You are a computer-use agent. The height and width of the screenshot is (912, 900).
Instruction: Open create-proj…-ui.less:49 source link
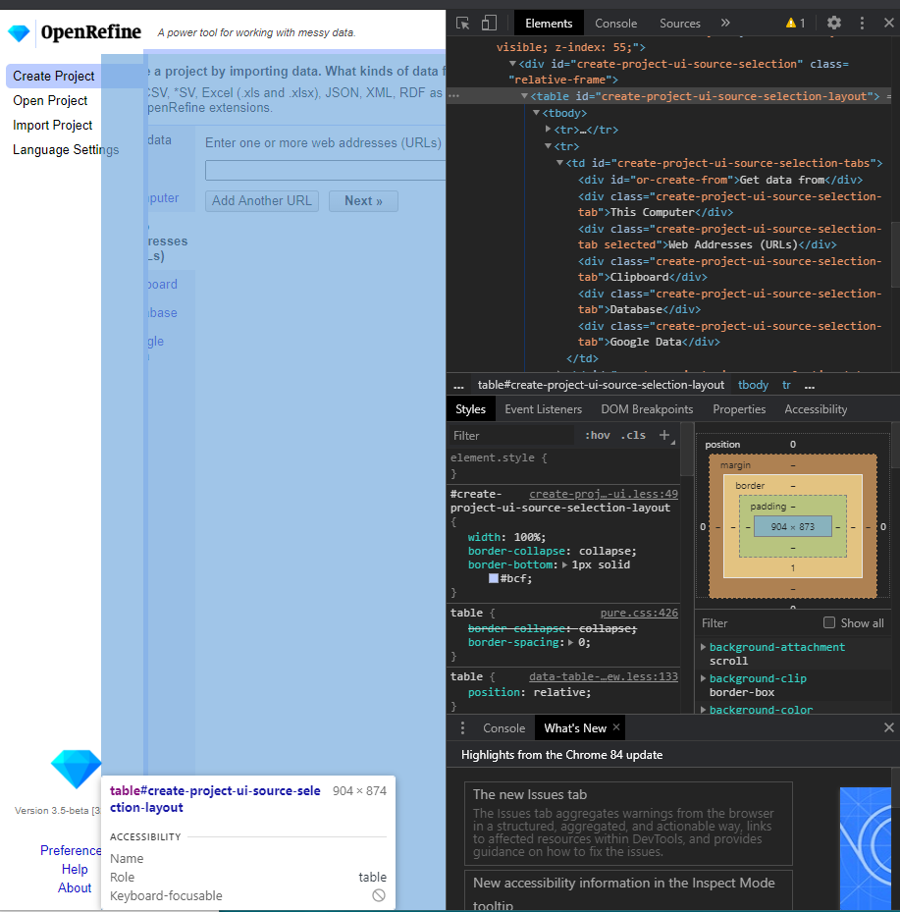point(603,494)
